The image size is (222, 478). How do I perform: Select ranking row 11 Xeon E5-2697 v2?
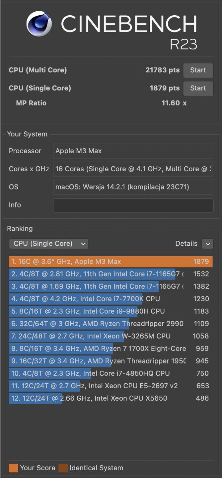point(111,386)
